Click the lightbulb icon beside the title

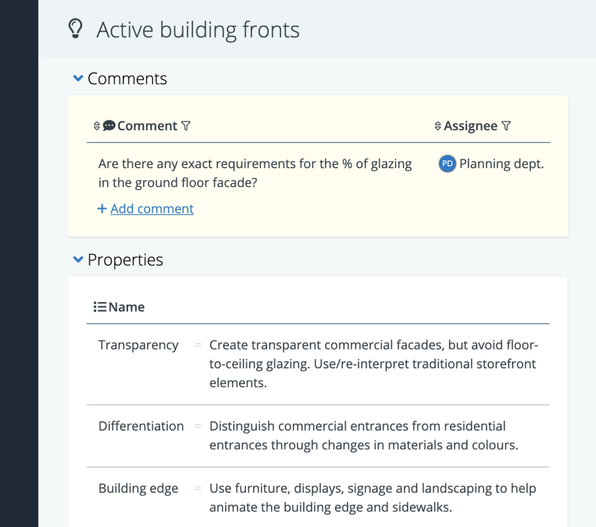pyautogui.click(x=75, y=29)
